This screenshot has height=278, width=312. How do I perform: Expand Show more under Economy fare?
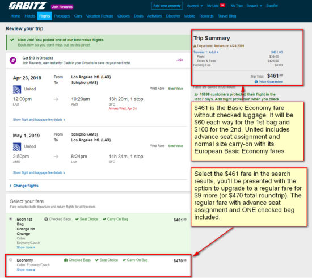(x=26, y=270)
